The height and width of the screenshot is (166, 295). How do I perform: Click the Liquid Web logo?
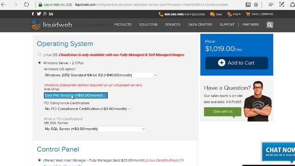pos(52,24)
